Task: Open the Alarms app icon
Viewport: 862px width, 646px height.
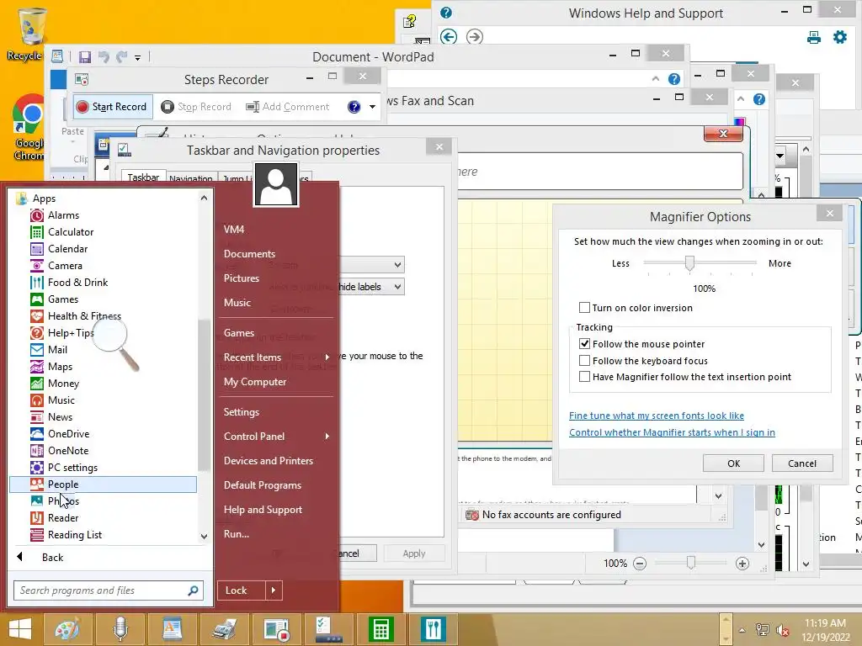Action: [x=37, y=215]
